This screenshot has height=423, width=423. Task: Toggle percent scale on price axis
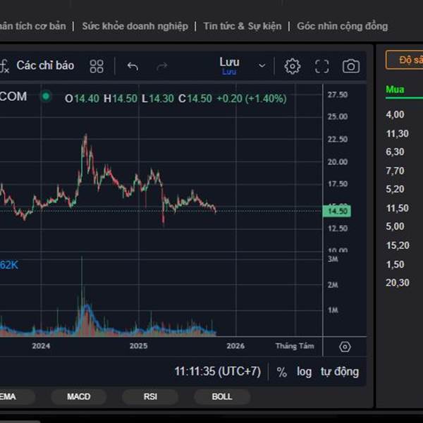(281, 372)
